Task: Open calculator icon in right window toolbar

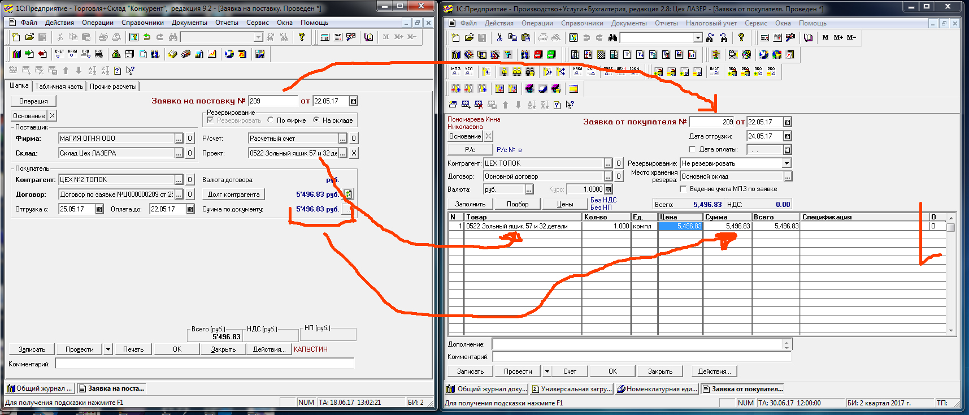Action: (764, 38)
